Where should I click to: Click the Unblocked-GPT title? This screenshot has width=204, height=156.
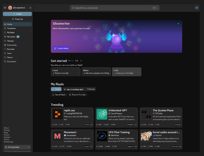pyautogui.click(x=118, y=110)
